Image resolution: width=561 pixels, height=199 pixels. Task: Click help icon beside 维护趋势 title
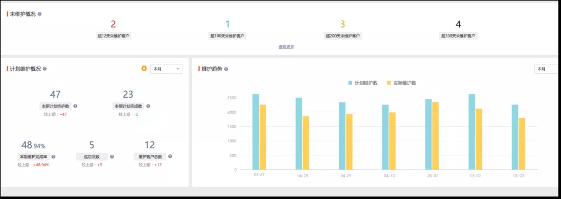click(226, 69)
